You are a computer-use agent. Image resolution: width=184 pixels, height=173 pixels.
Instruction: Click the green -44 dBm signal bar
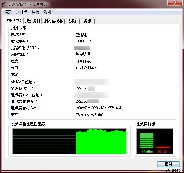click(x=147, y=141)
